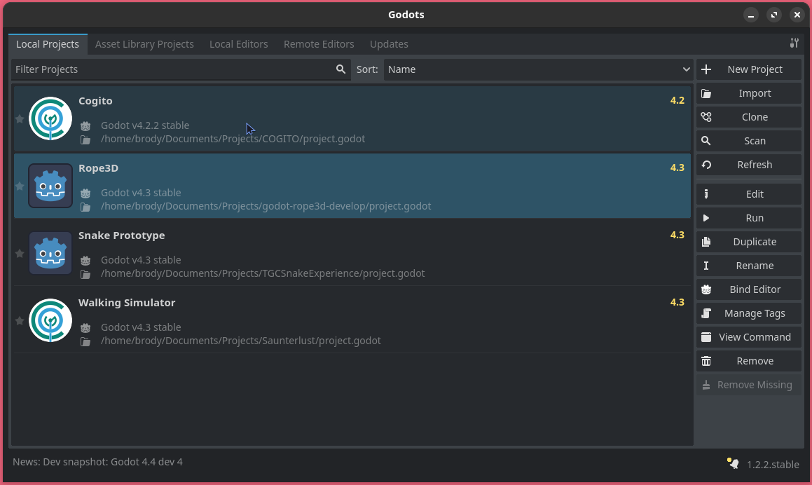The height and width of the screenshot is (485, 812).
Task: Open the Remote Editors tab
Action: pyautogui.click(x=319, y=44)
